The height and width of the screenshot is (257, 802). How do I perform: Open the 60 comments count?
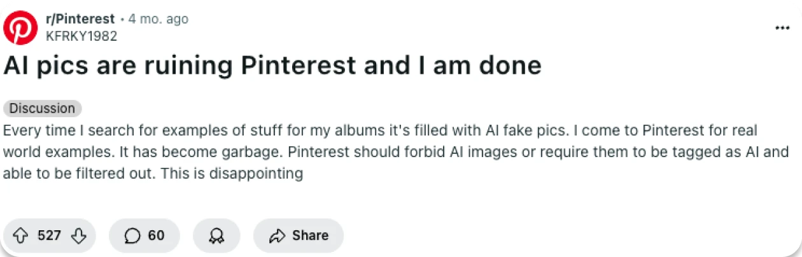[156, 236]
